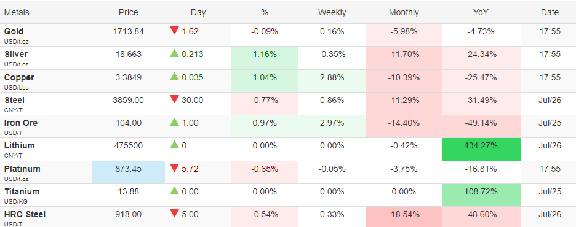The width and height of the screenshot is (576, 227).
Task: Click the green up arrow in Iron Ore row
Action: point(174,122)
